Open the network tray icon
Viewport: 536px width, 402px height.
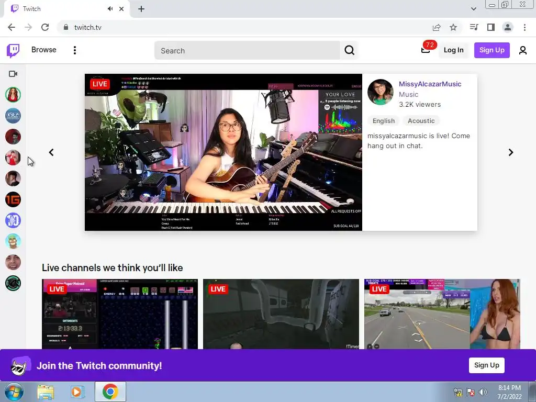pos(457,392)
